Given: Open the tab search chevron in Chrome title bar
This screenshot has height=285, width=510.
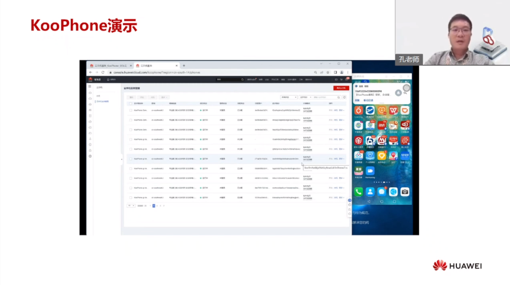Looking at the screenshot, I should click(x=321, y=64).
